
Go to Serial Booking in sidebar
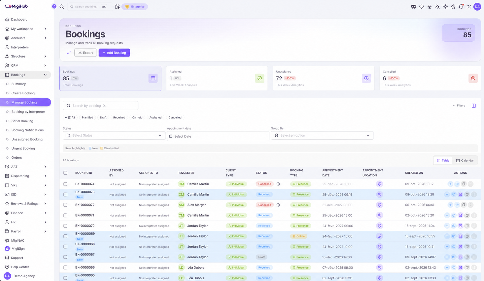(x=22, y=121)
